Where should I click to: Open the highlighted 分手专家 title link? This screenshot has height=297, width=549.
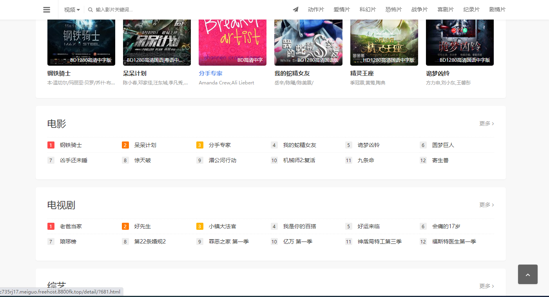[x=210, y=73]
